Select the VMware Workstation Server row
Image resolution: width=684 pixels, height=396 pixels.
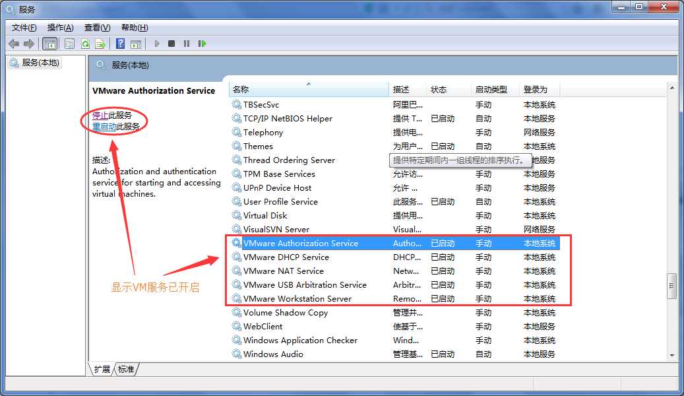tap(394, 298)
